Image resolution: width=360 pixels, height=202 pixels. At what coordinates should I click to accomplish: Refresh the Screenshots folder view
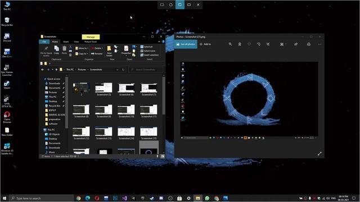[123, 70]
